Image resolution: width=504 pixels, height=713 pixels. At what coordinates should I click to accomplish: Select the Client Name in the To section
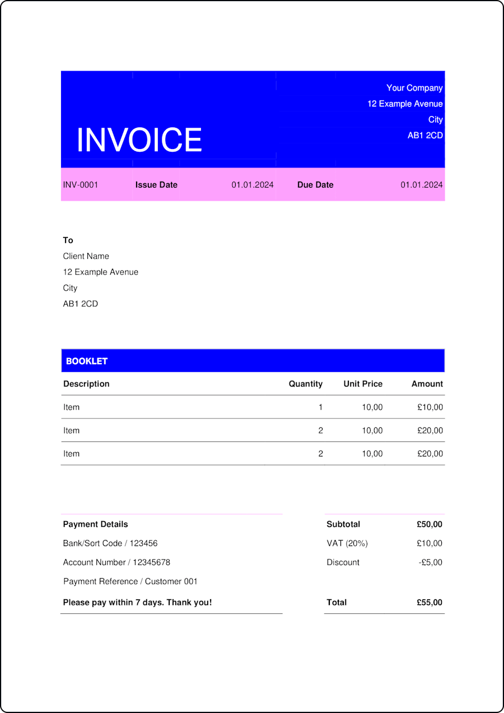(x=86, y=256)
